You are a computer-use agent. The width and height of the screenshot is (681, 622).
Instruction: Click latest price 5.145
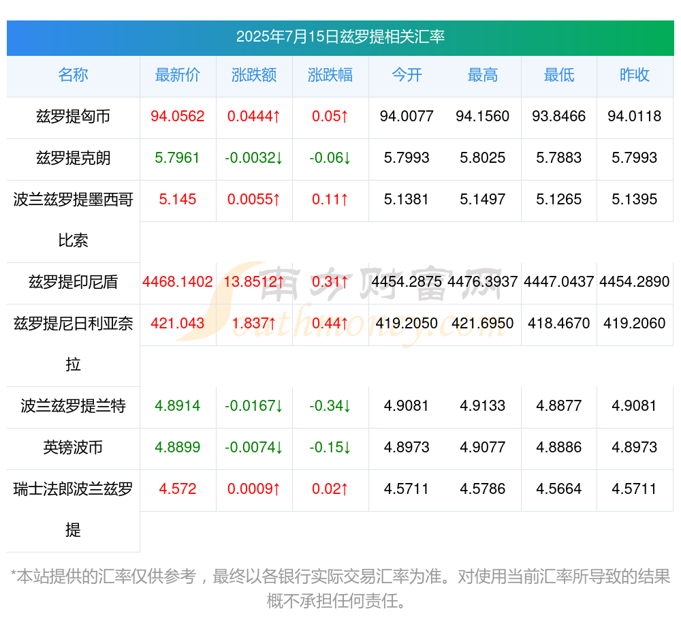(177, 199)
